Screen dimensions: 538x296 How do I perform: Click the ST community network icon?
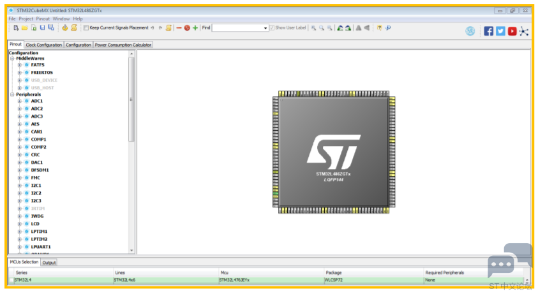click(x=524, y=31)
